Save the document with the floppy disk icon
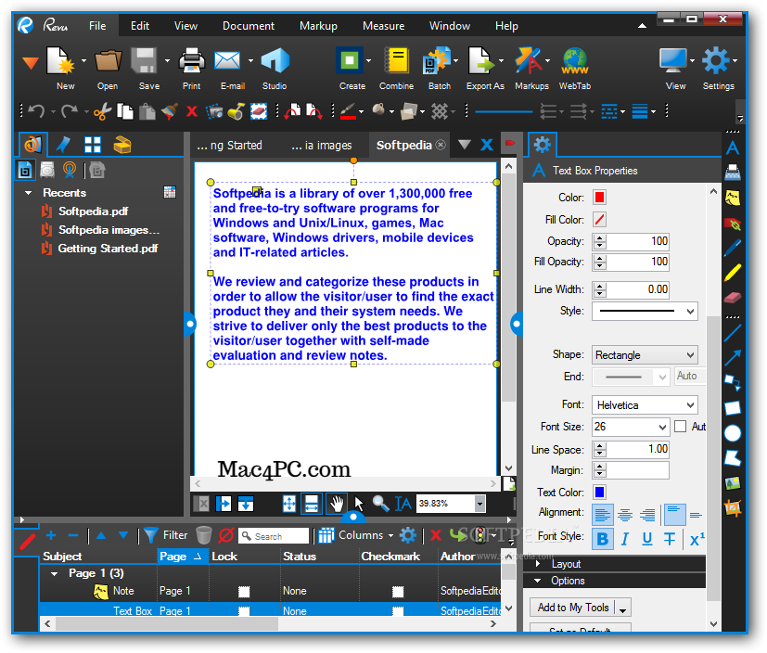Image resolution: width=767 pixels, height=653 pixels. [144, 60]
